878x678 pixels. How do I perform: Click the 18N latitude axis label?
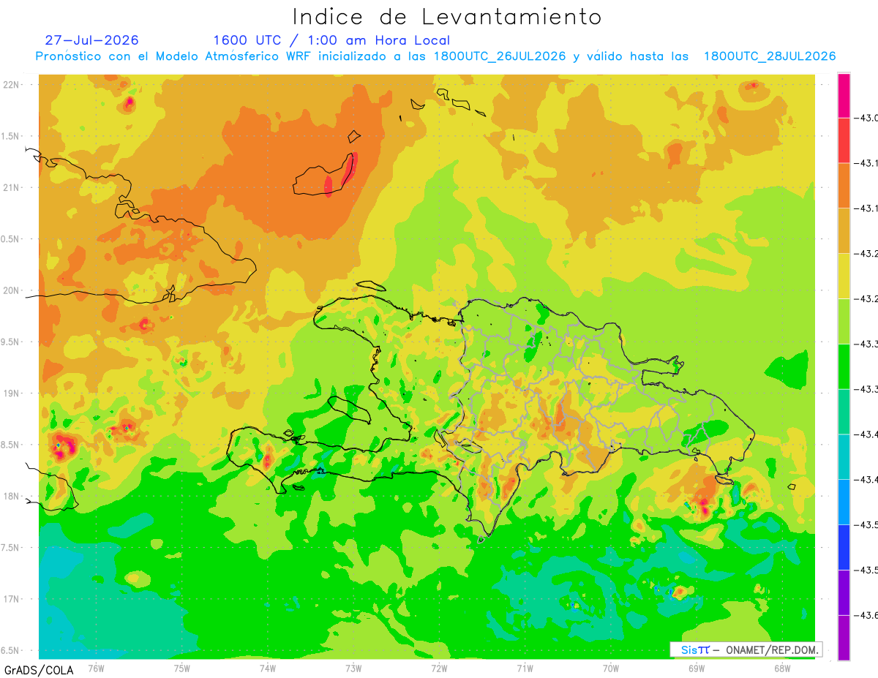[12, 496]
